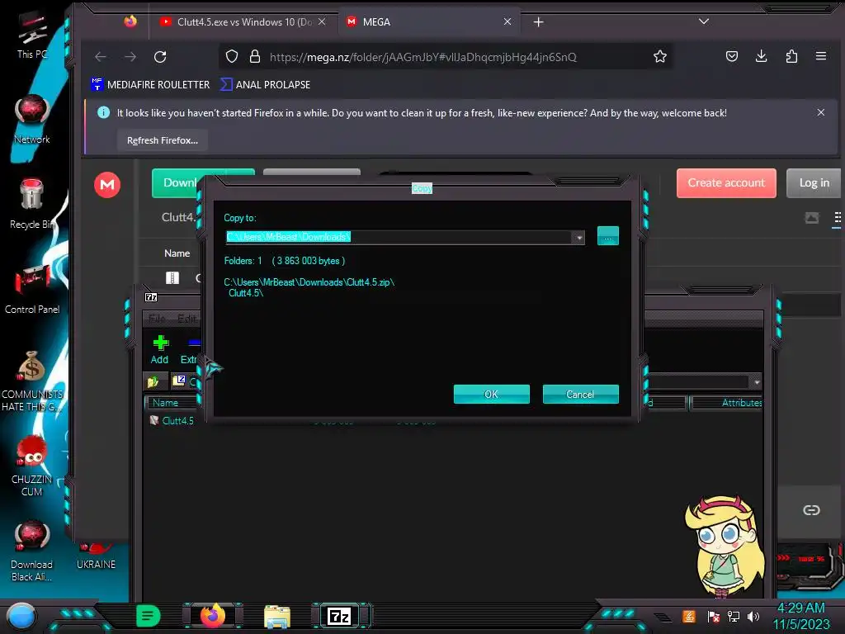This screenshot has width=845, height=634.
Task: Open the Save to Pocket icon
Action: click(732, 56)
